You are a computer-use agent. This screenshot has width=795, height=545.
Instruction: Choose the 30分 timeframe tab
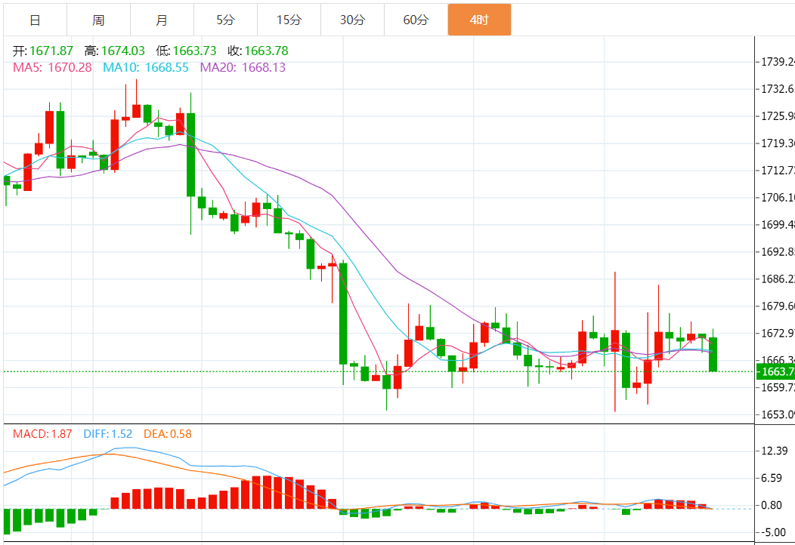(352, 20)
